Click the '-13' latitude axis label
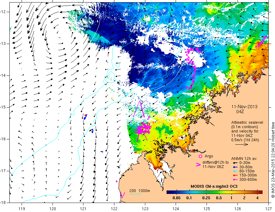275x212 pixels. tap(3, 44)
